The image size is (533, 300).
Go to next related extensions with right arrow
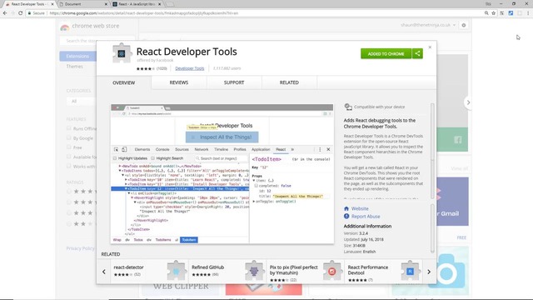(x=429, y=272)
